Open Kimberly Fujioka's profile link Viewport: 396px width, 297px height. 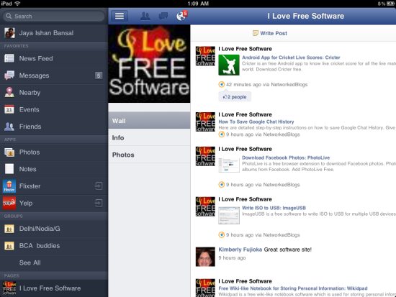pos(240,250)
